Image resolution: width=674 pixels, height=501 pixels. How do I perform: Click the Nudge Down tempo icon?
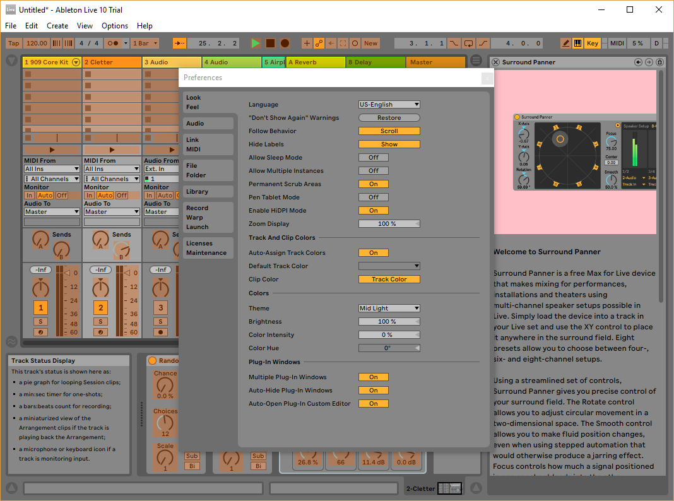(x=56, y=43)
